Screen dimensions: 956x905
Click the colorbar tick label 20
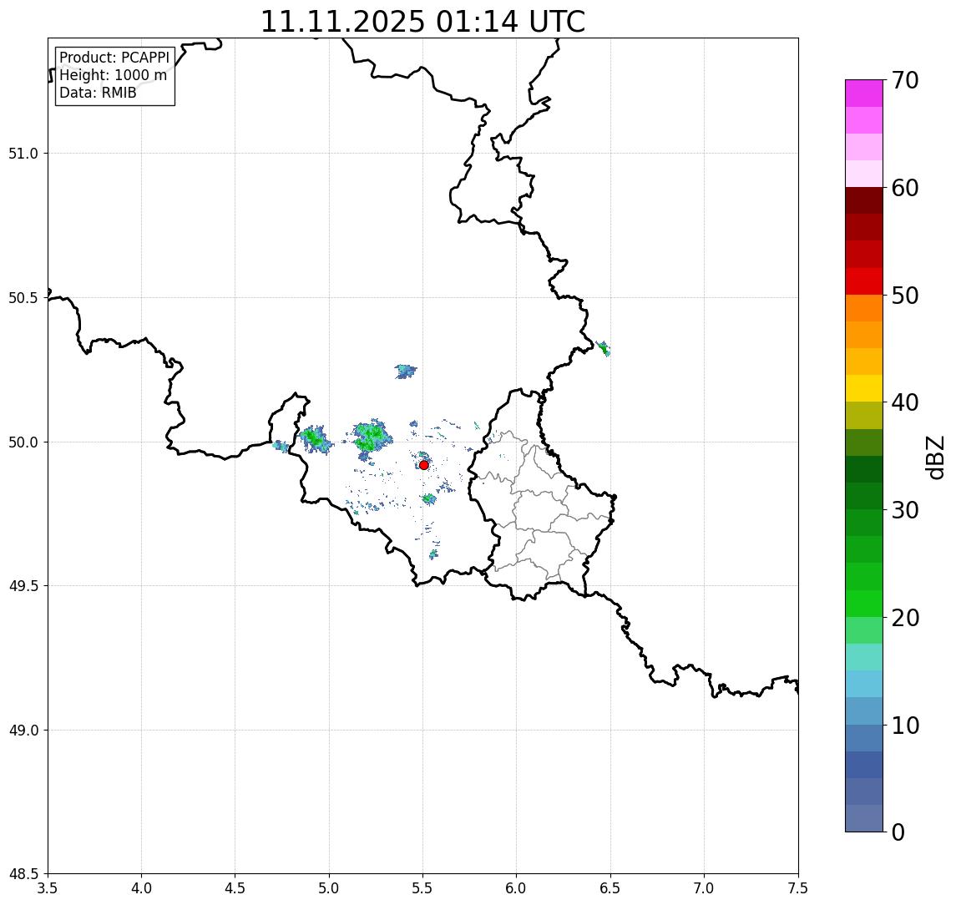click(904, 617)
